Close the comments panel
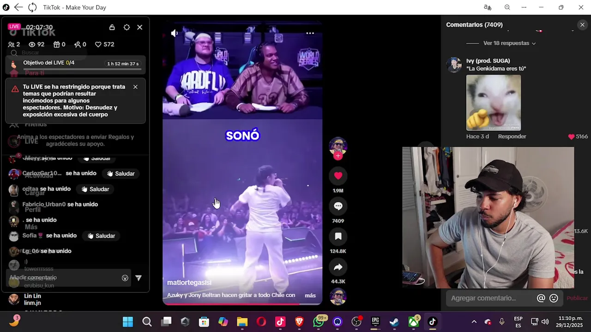The image size is (591, 332). point(582,25)
